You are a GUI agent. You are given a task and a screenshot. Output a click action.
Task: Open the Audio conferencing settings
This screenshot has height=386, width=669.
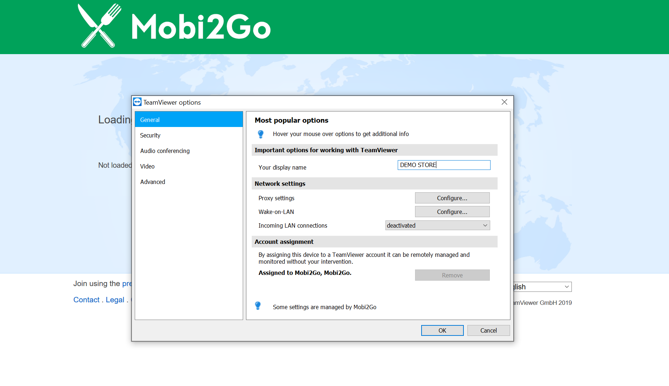pyautogui.click(x=165, y=151)
